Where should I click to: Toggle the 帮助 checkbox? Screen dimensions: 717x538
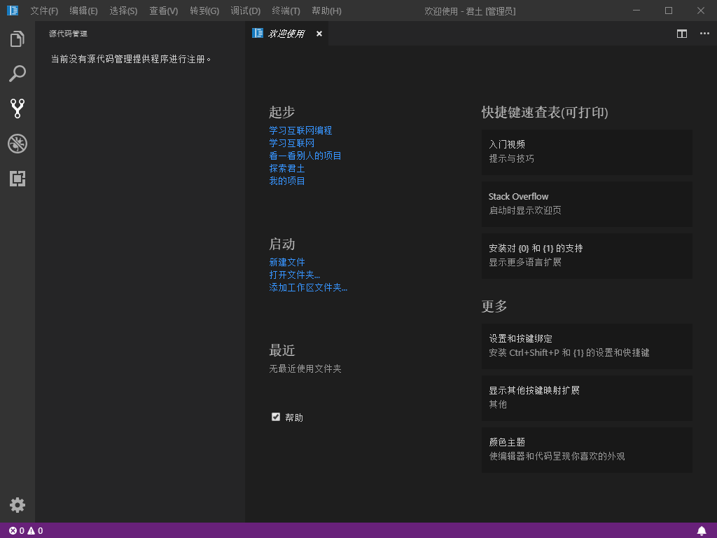point(276,417)
